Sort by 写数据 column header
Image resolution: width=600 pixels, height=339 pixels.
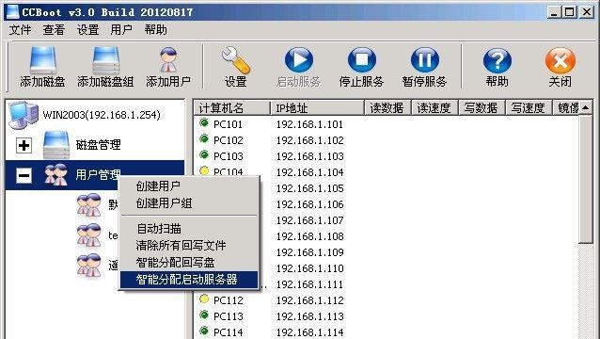[482, 108]
